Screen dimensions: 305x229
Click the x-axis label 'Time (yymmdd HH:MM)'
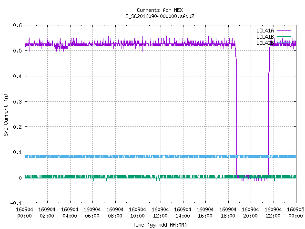pyautogui.click(x=160, y=225)
